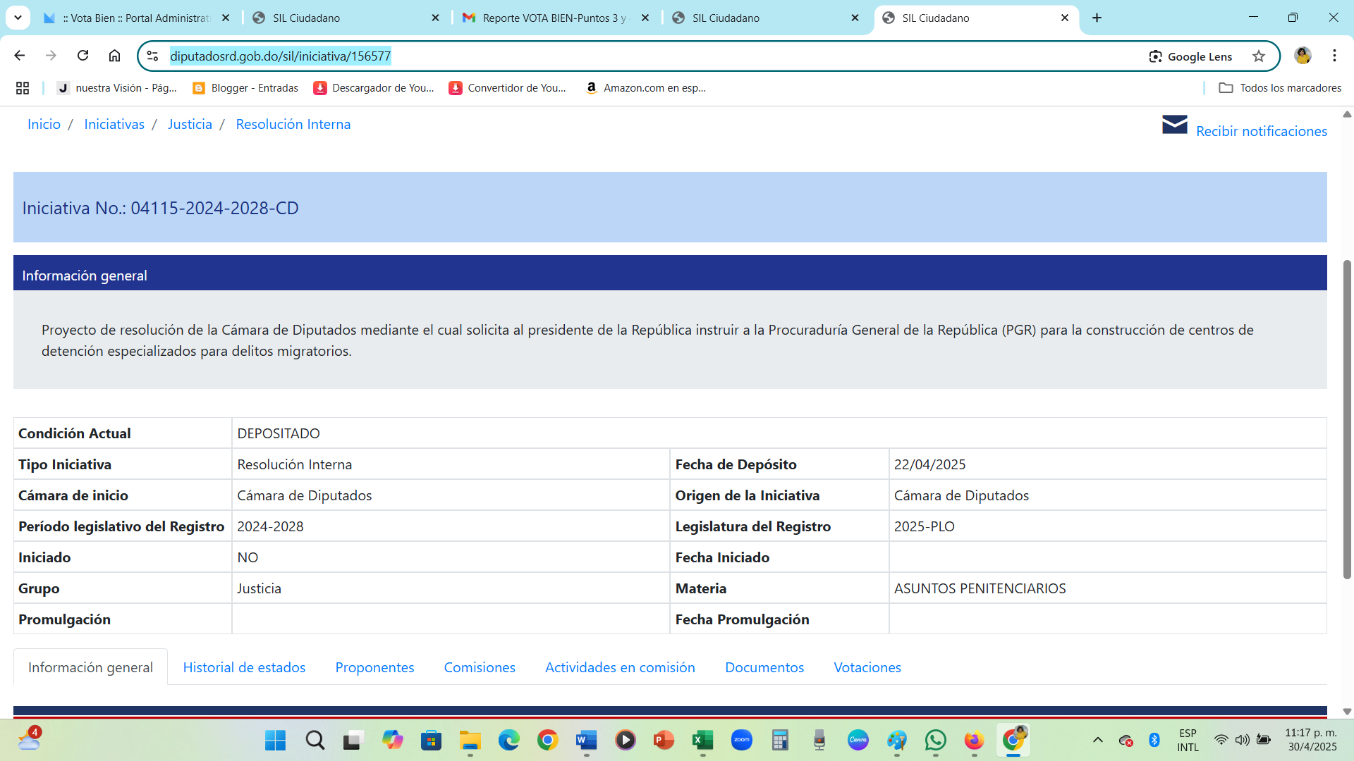
Task: Open Convertidor de YouTube bookmark
Action: coord(508,88)
